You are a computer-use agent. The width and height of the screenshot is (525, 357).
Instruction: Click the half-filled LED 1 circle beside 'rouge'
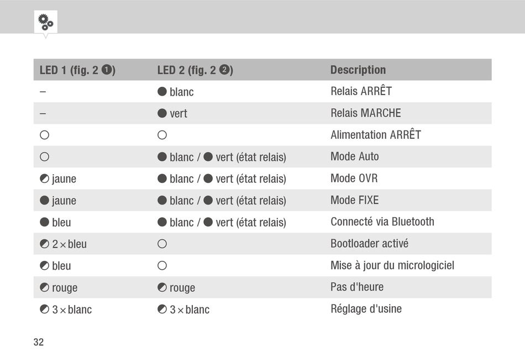coord(45,287)
